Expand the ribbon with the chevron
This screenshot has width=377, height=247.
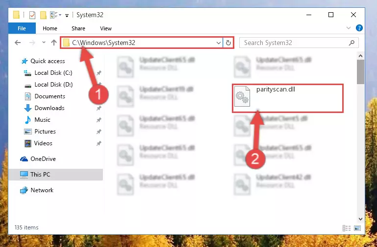349,28
